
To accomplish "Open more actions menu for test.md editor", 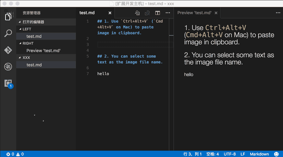I will click(168, 13).
